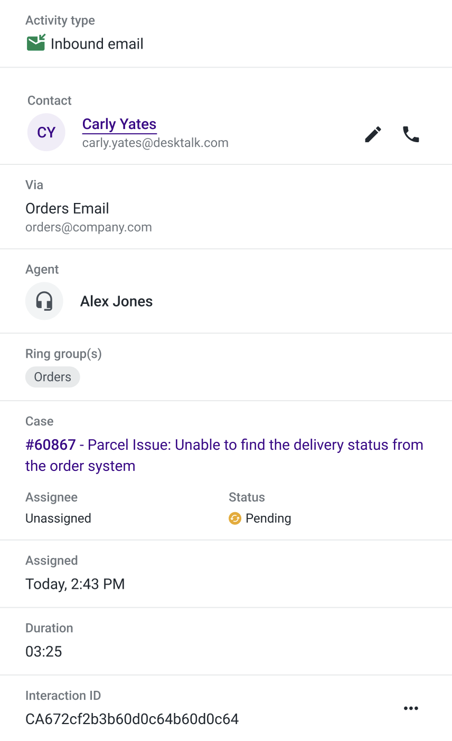The height and width of the screenshot is (741, 452).
Task: Click the agent headset avatar icon
Action: click(44, 301)
